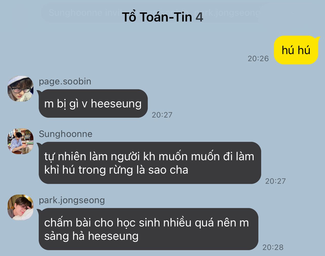Tap the 20:26 timestamp beside 'hú hú'

pos(258,59)
